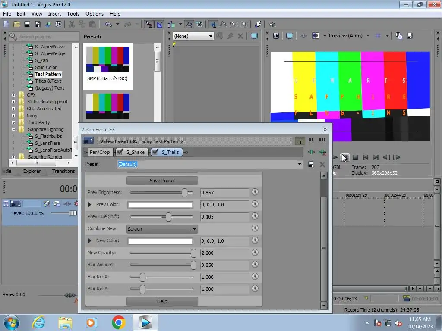Select Solid Color generator
This screenshot has height=331, width=442.
click(x=46, y=67)
